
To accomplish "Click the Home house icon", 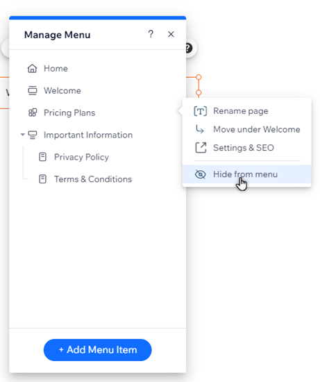I will point(32,69).
